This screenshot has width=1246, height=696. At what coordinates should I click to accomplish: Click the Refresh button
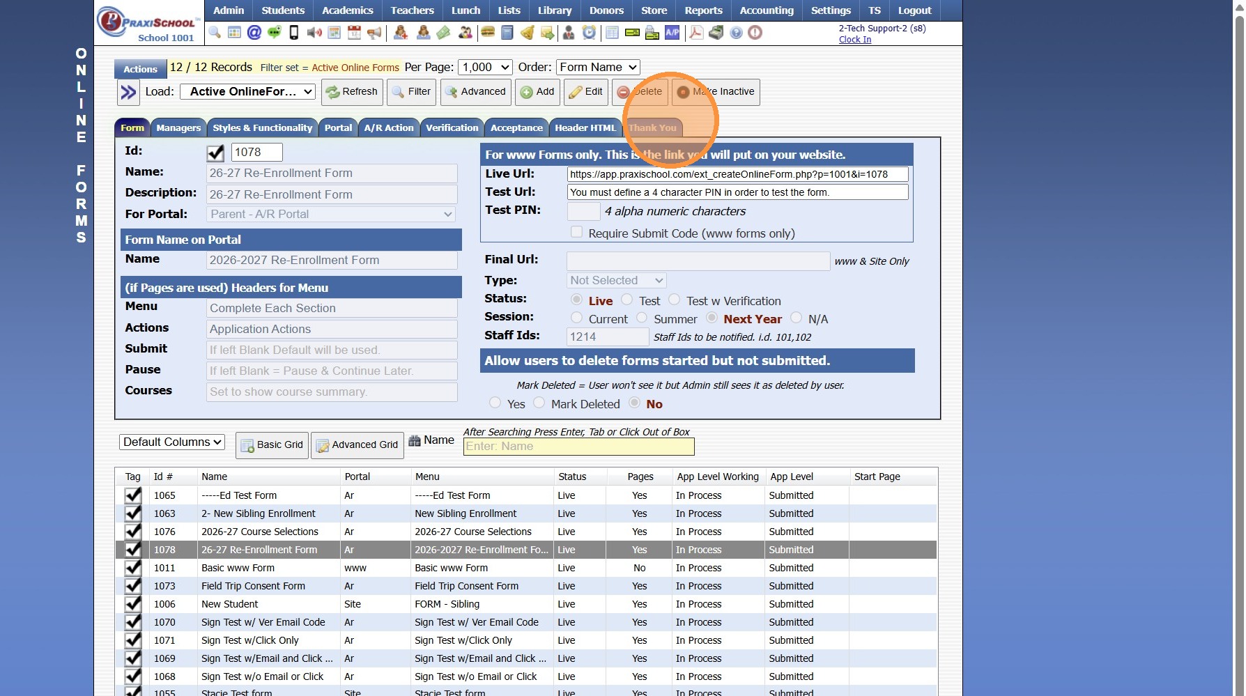pos(352,91)
